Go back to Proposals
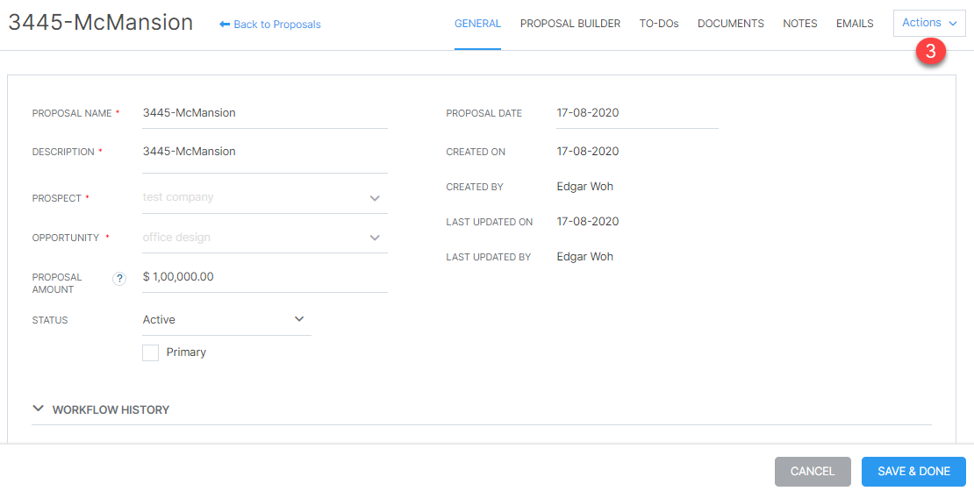974x491 pixels. tap(270, 25)
